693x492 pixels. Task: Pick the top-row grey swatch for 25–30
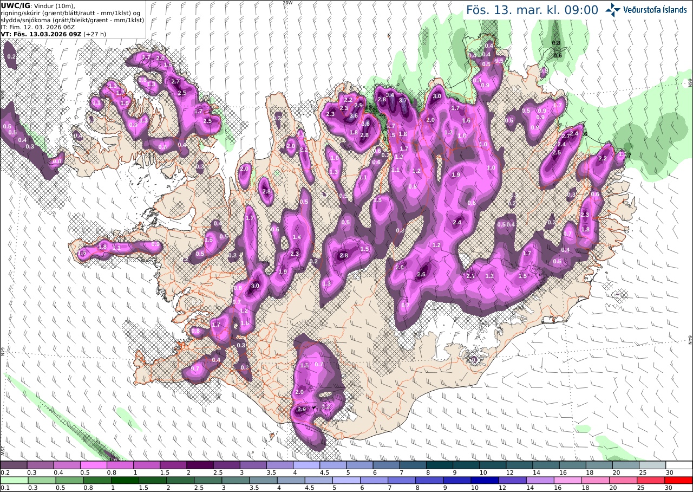[x=653, y=465]
